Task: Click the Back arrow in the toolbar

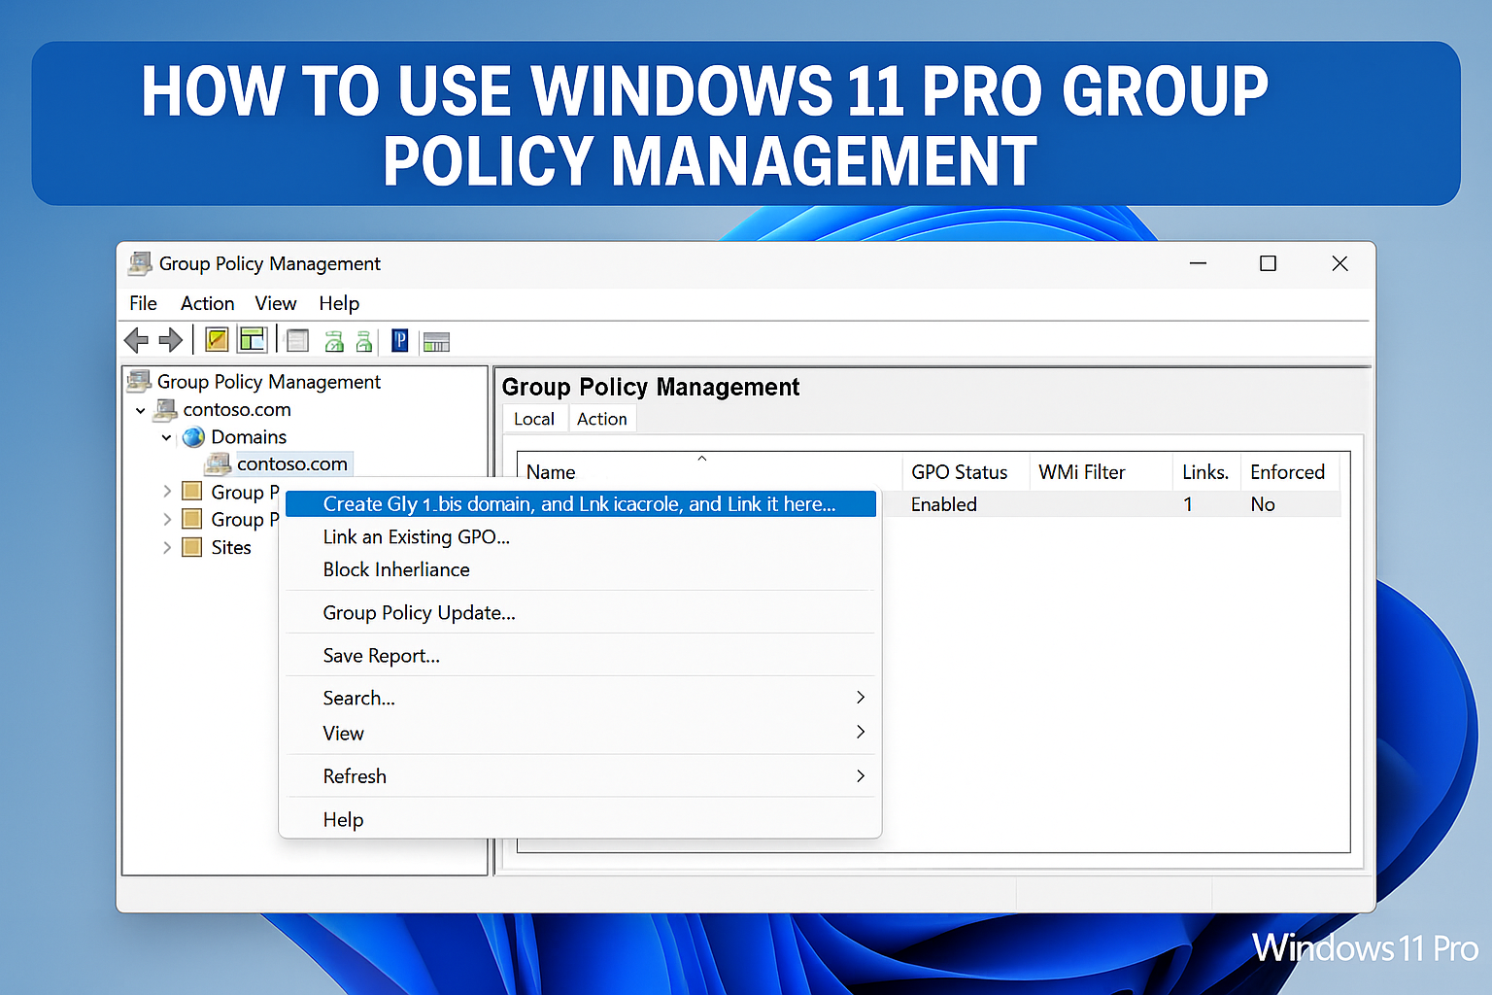Action: [136, 340]
